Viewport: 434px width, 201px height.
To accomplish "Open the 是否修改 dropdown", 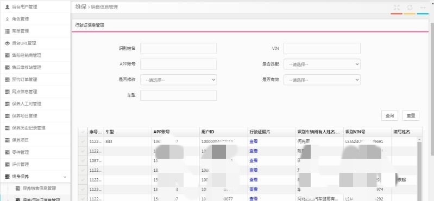I will (179, 80).
